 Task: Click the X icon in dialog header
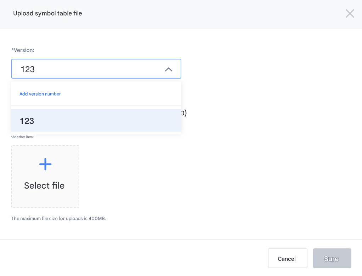350,13
